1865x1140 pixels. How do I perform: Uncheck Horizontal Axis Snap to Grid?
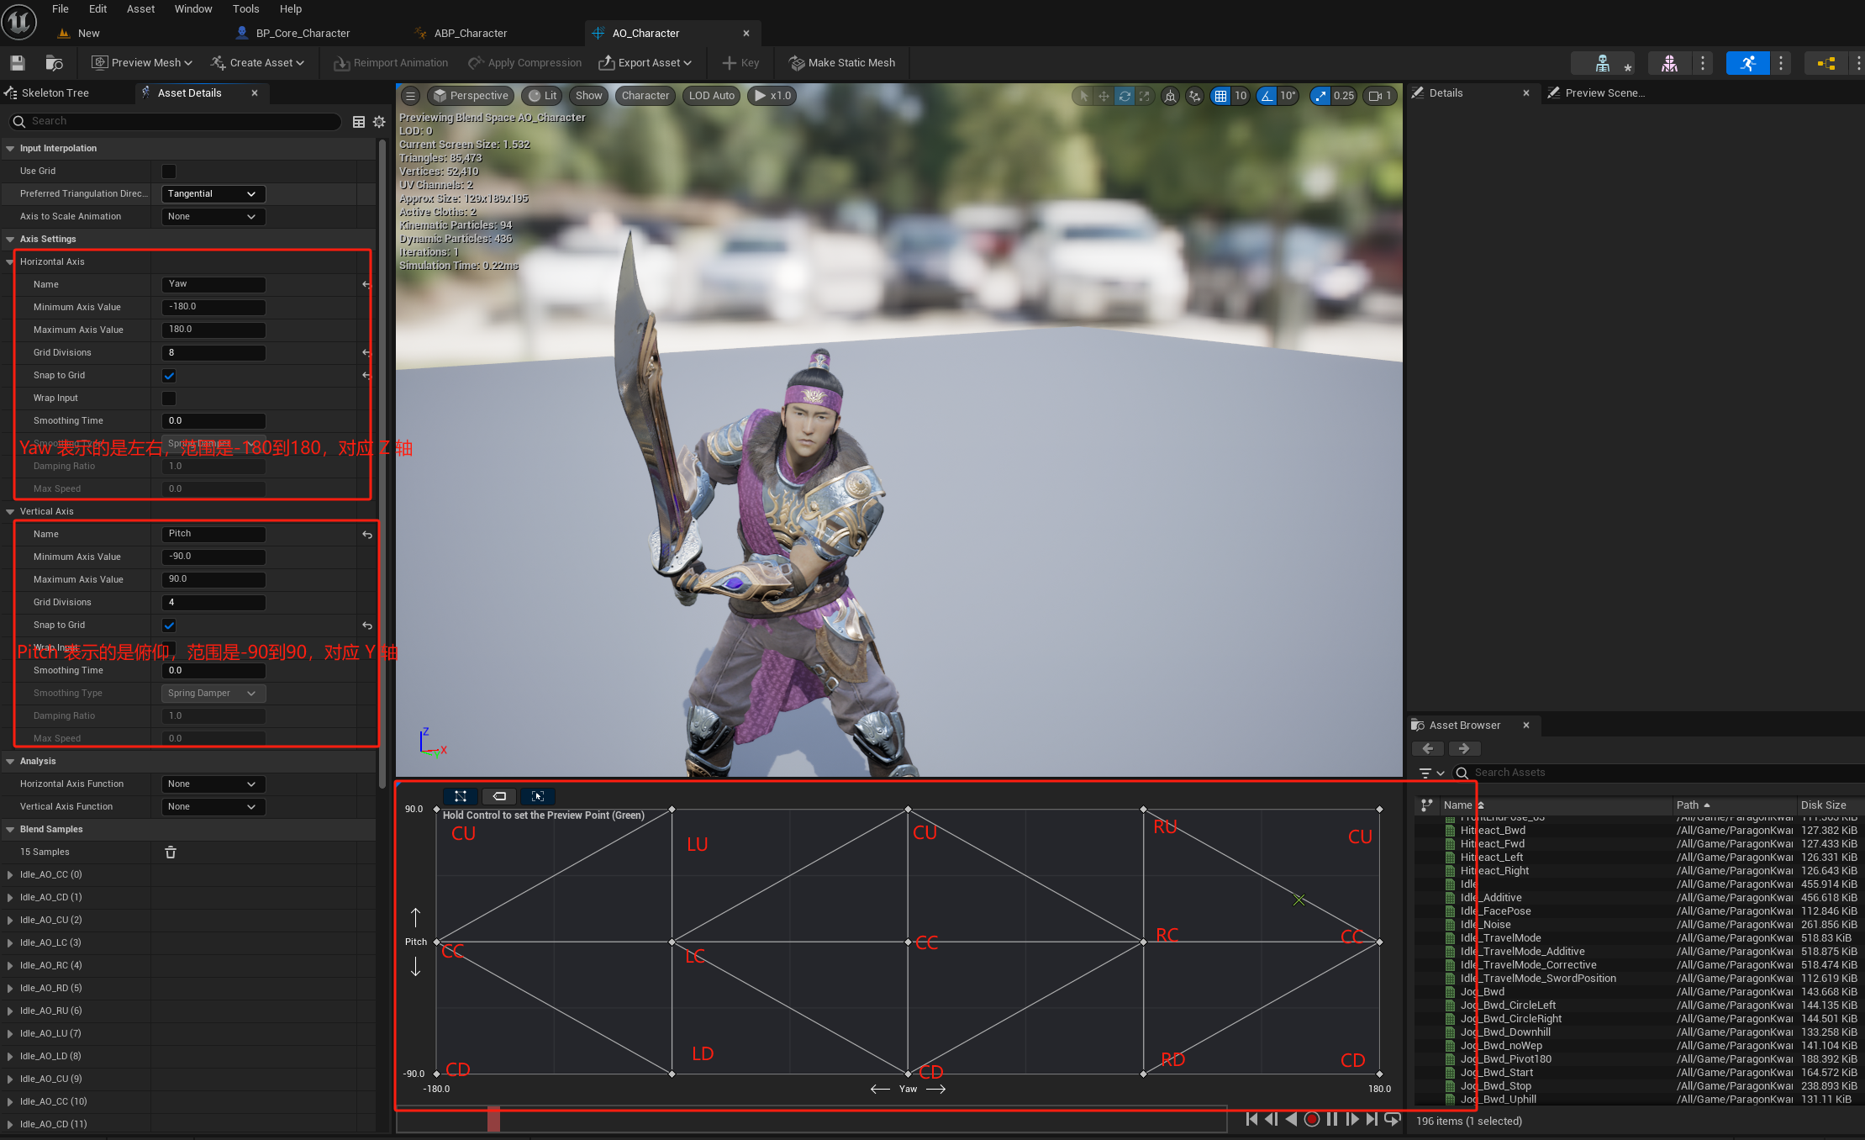169,376
